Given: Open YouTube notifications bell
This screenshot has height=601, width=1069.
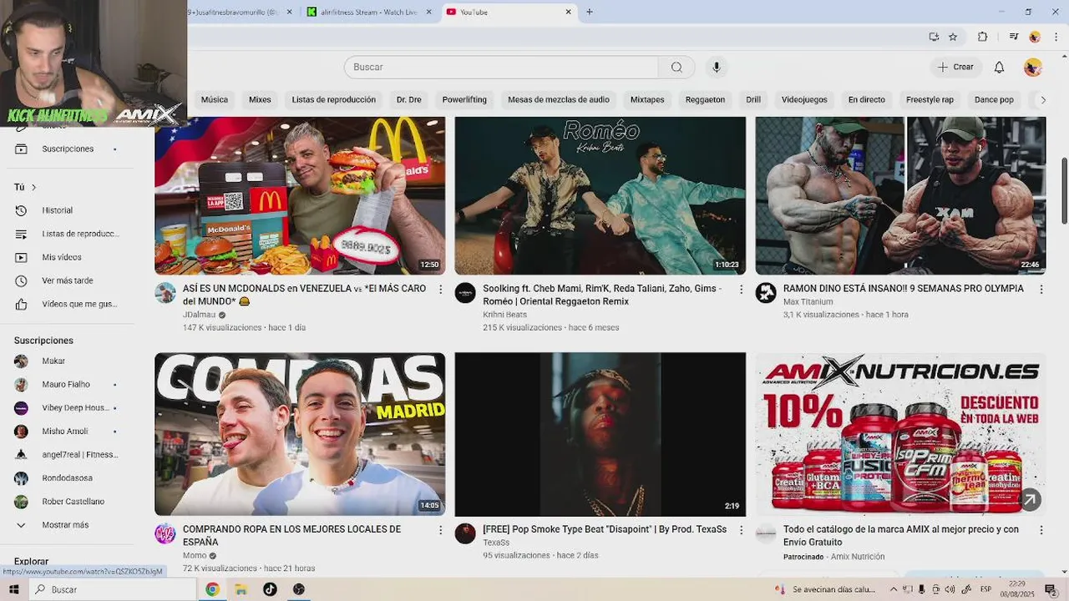Looking at the screenshot, I should click(999, 67).
